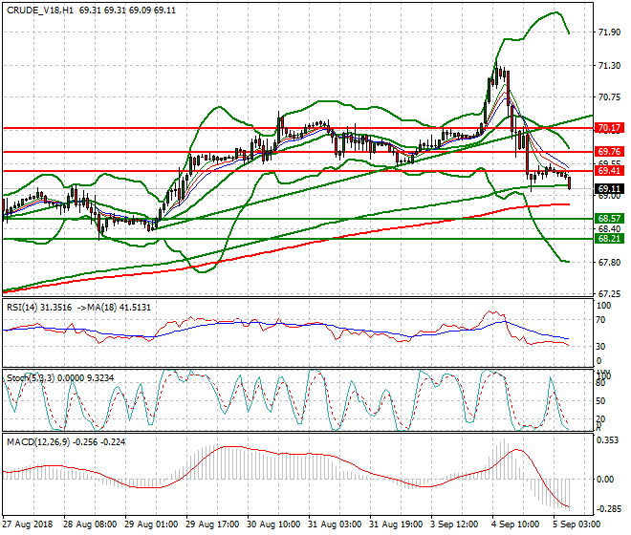631x535 pixels.
Task: Click the 71.30 price axis value
Action: [x=609, y=66]
